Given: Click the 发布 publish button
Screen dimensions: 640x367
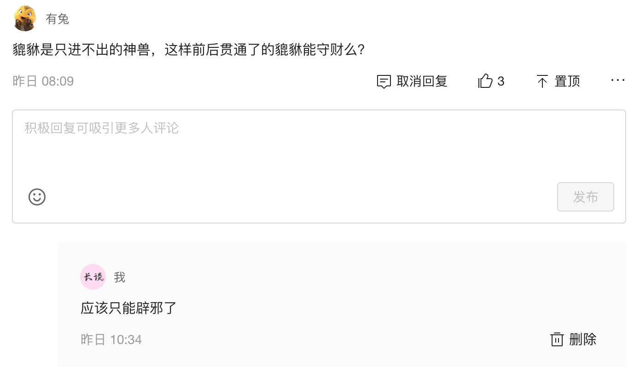Looking at the screenshot, I should coord(585,197).
